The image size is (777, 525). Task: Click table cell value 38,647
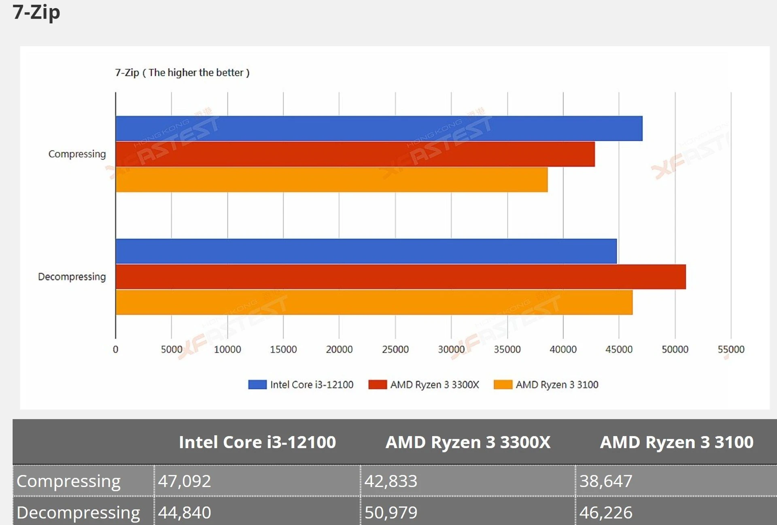pyautogui.click(x=606, y=481)
